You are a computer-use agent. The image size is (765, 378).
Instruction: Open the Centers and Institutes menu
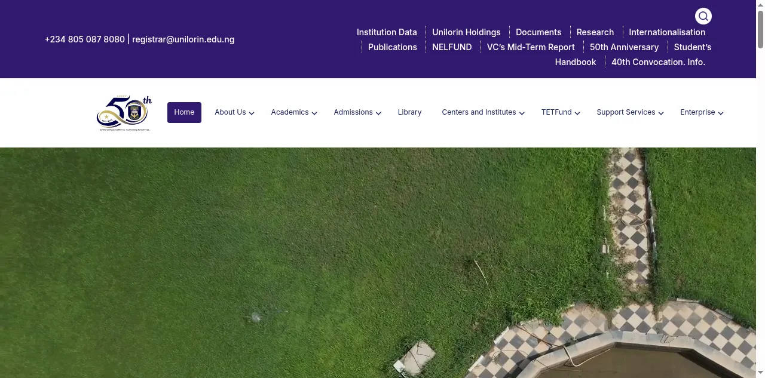(479, 112)
